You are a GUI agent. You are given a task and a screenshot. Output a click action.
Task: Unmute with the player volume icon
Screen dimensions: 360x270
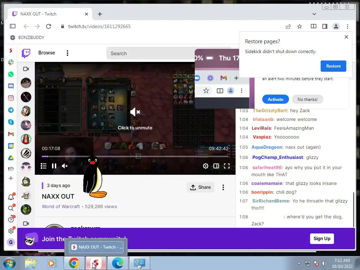65,166
